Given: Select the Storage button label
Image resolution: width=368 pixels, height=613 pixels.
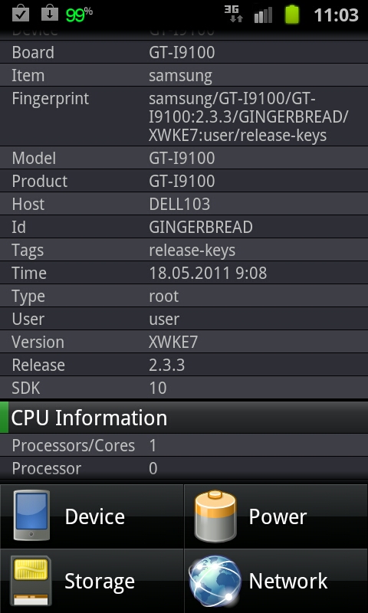Looking at the screenshot, I should tap(100, 582).
